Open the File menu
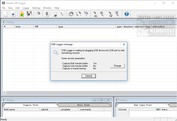The height and width of the screenshot is (121, 177). [4, 8]
